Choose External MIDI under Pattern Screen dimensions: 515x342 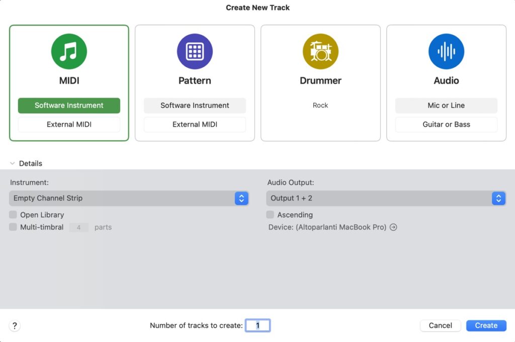point(195,124)
